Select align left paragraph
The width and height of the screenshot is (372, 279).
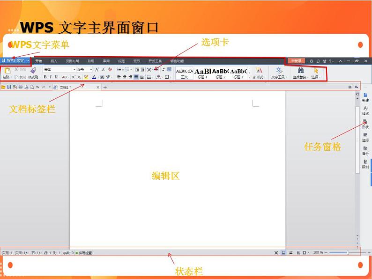[119, 77]
